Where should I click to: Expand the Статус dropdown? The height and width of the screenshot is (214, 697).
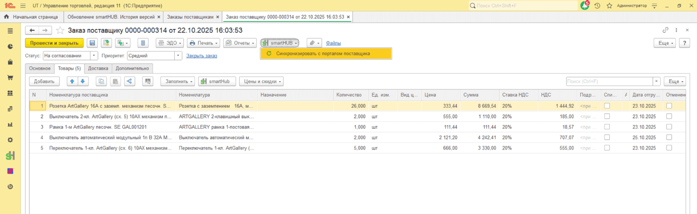[x=94, y=56]
